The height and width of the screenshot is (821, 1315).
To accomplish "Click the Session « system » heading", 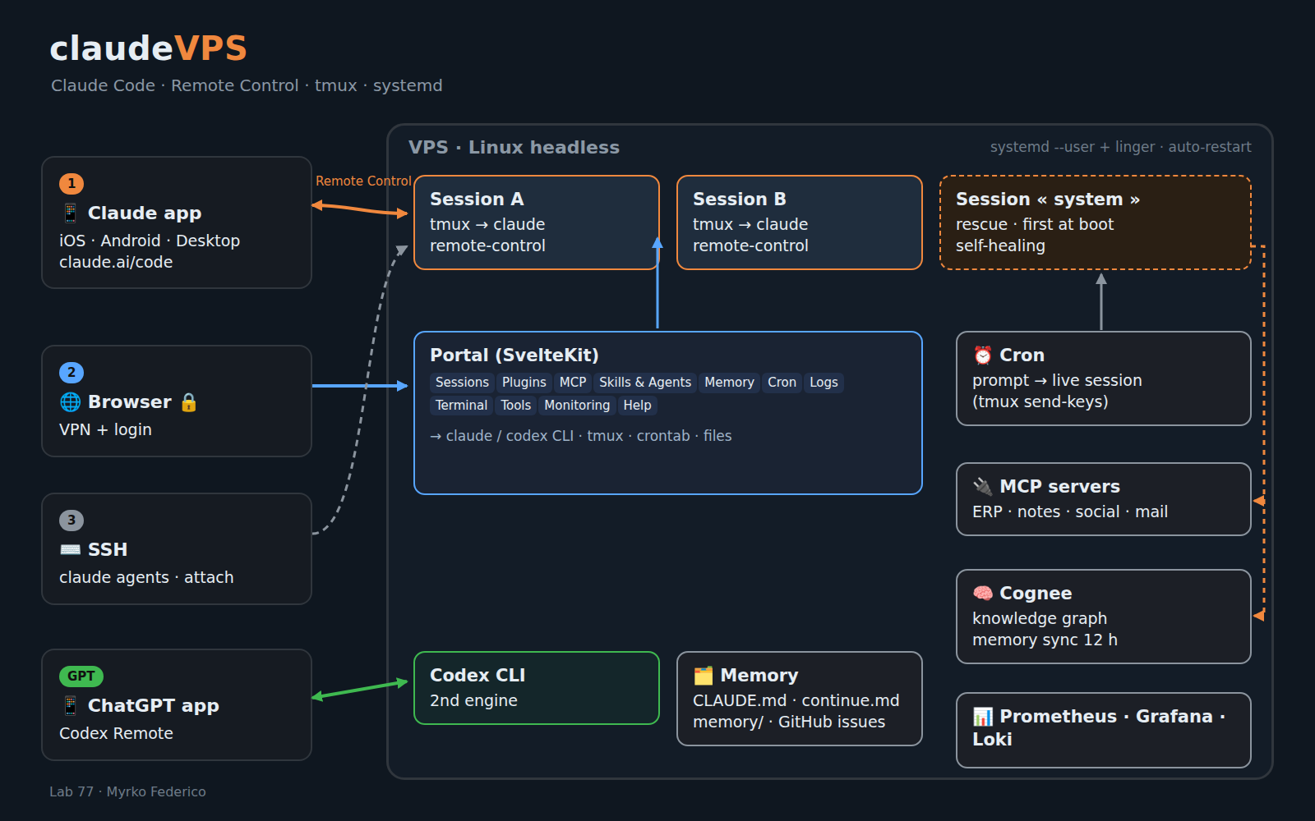I will pyautogui.click(x=1048, y=200).
